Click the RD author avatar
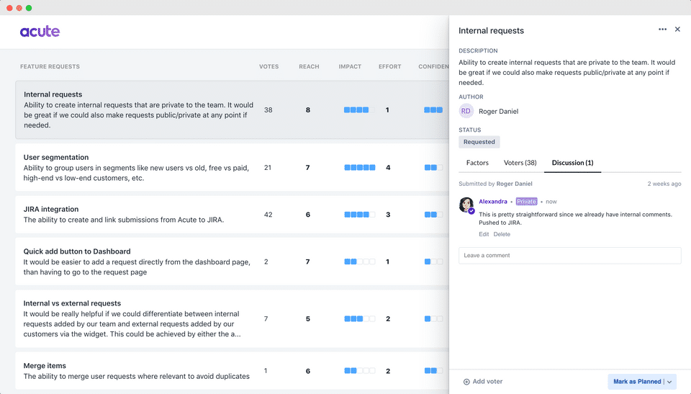Screen dimensions: 691x394 [466, 111]
